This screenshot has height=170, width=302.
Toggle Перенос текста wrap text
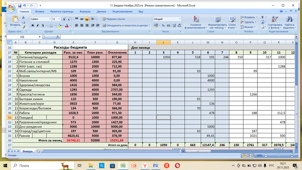pyautogui.click(x=114, y=19)
